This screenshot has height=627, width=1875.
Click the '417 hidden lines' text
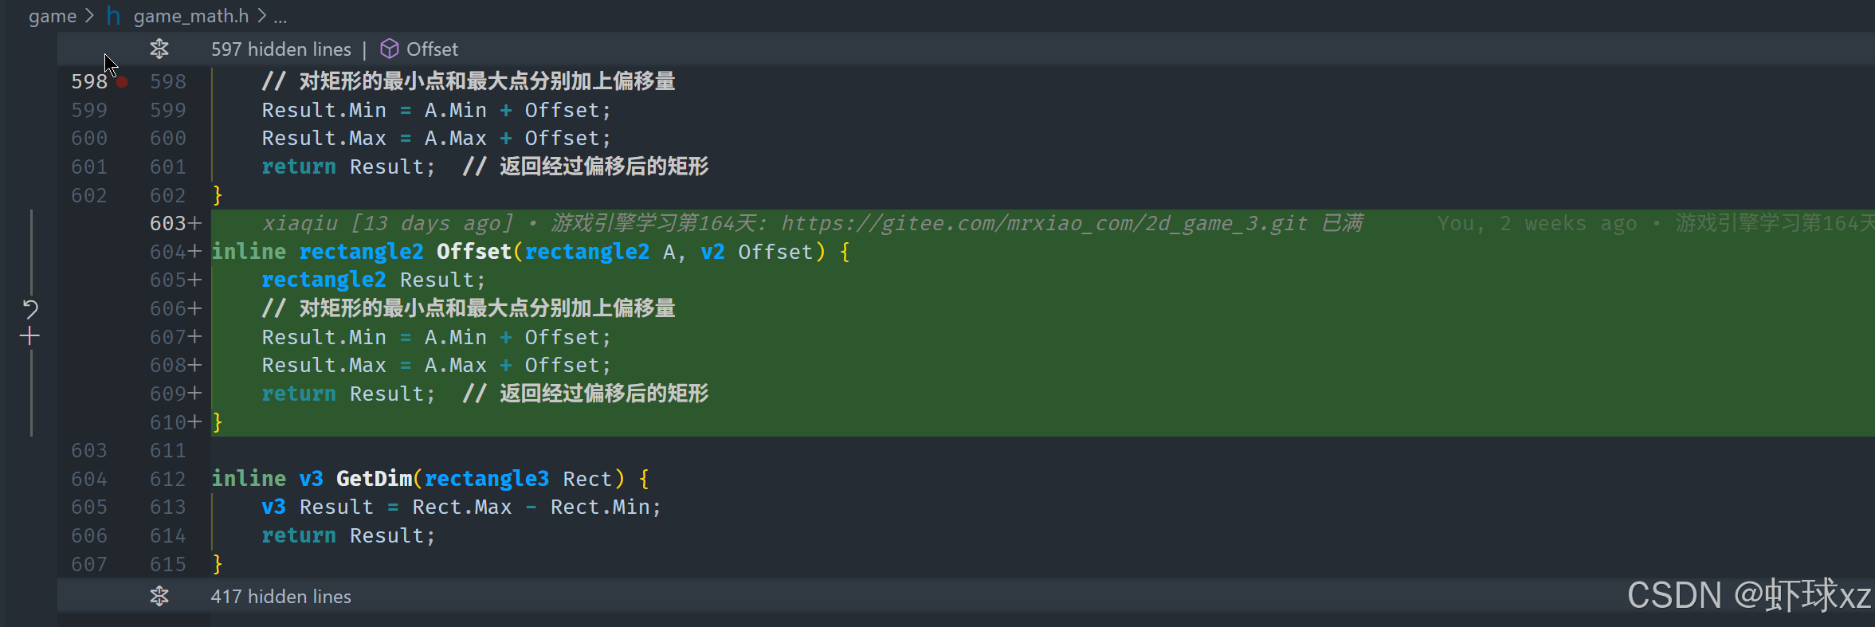point(280,597)
